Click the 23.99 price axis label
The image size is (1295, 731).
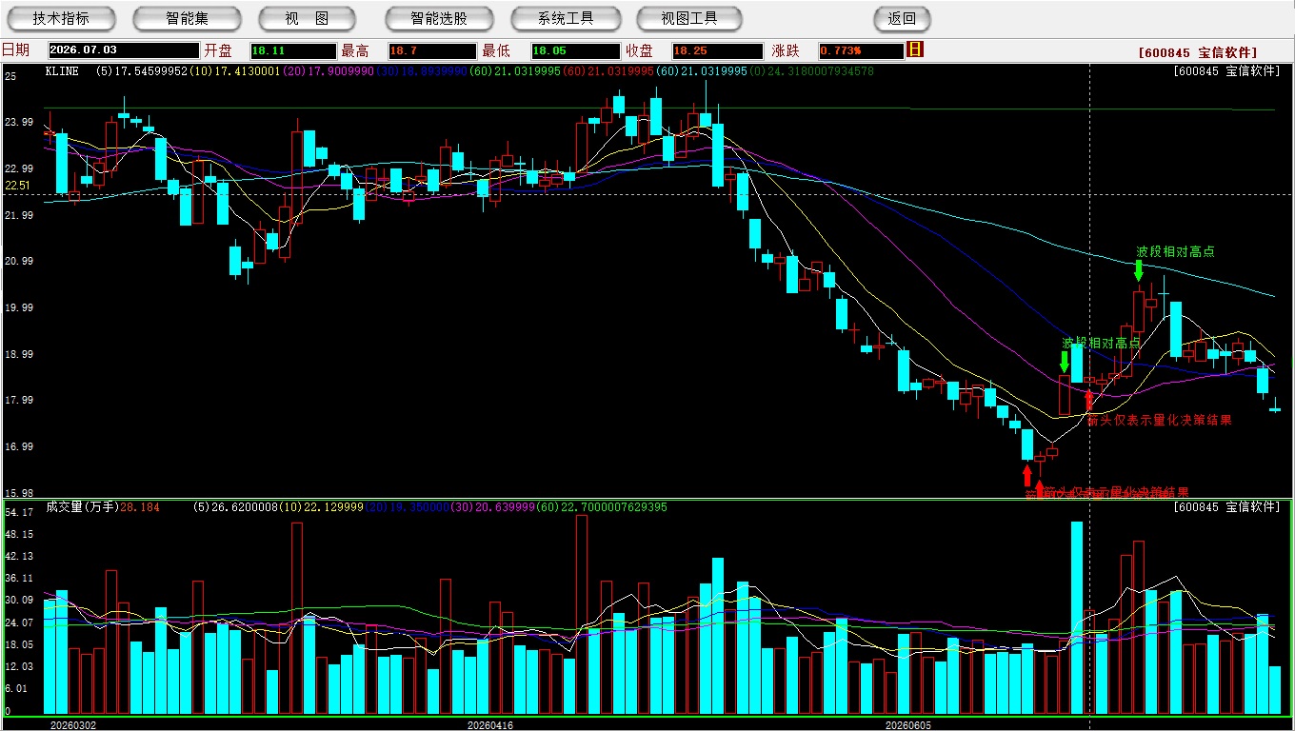coord(20,122)
